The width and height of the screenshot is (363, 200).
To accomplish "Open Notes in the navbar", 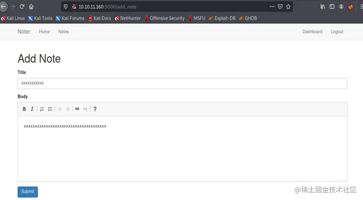I will [x=64, y=32].
